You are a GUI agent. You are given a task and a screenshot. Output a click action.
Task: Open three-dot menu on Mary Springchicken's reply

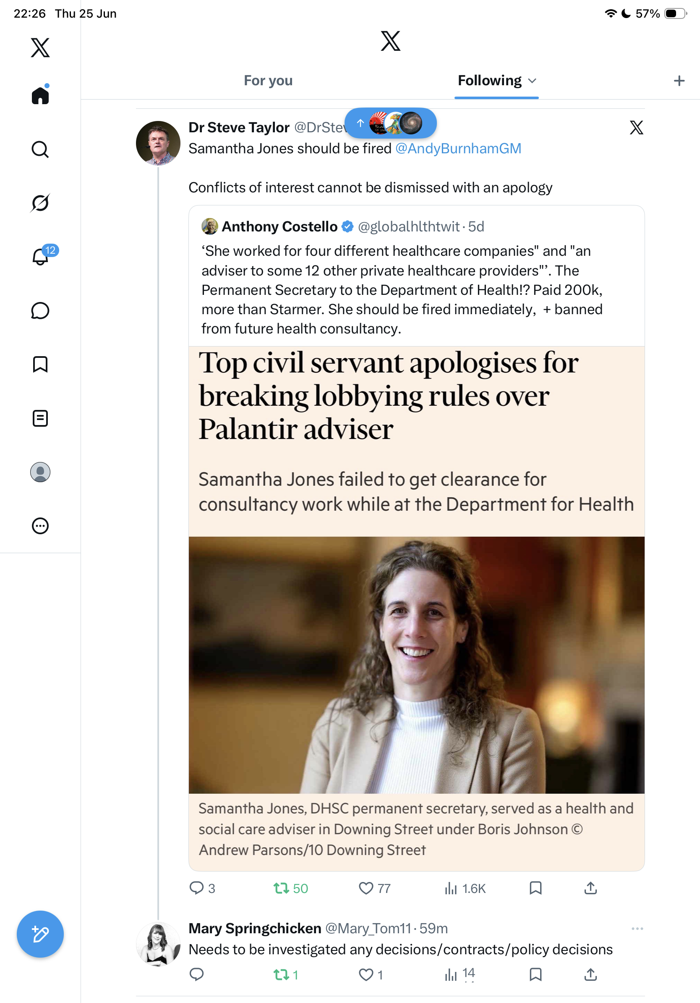(x=637, y=929)
